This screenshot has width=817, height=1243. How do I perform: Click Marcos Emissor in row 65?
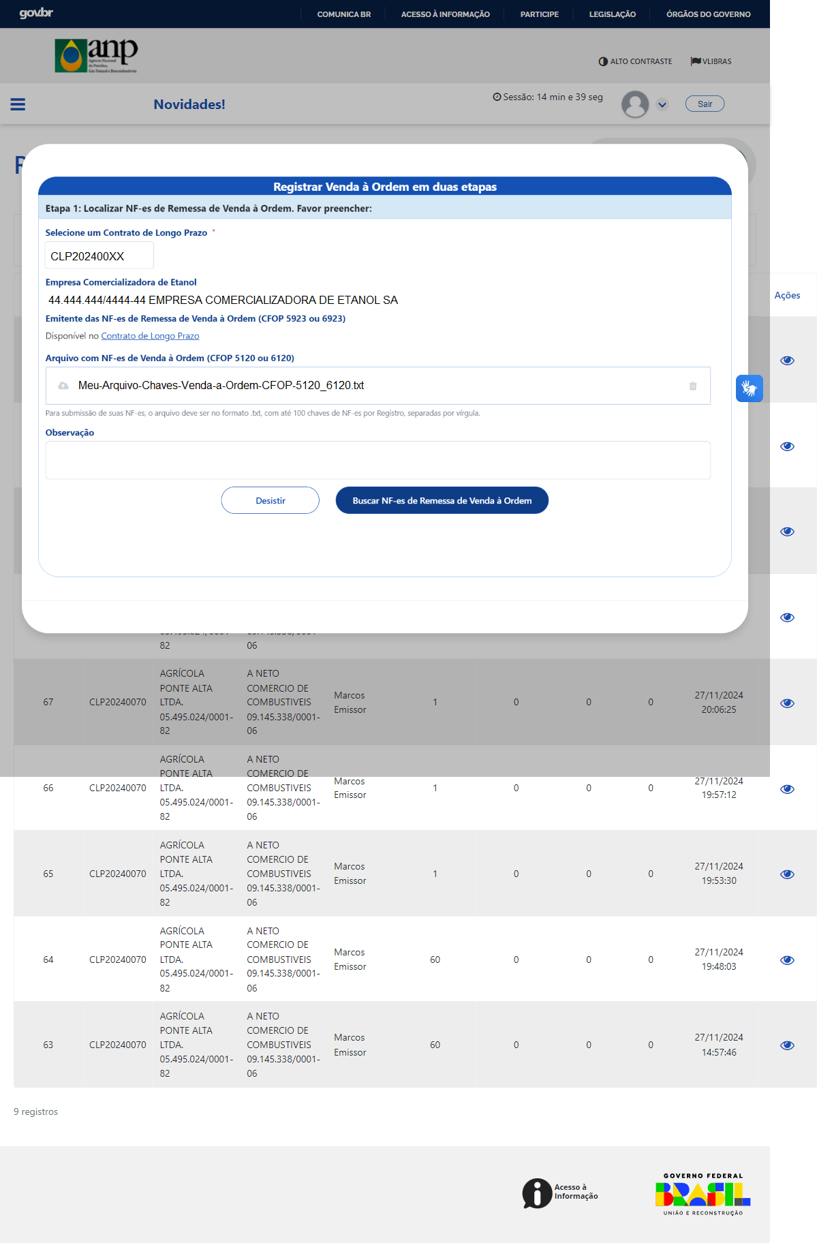(350, 874)
